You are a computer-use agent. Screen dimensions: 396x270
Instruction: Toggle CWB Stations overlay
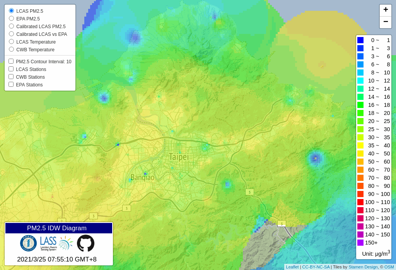[11, 77]
